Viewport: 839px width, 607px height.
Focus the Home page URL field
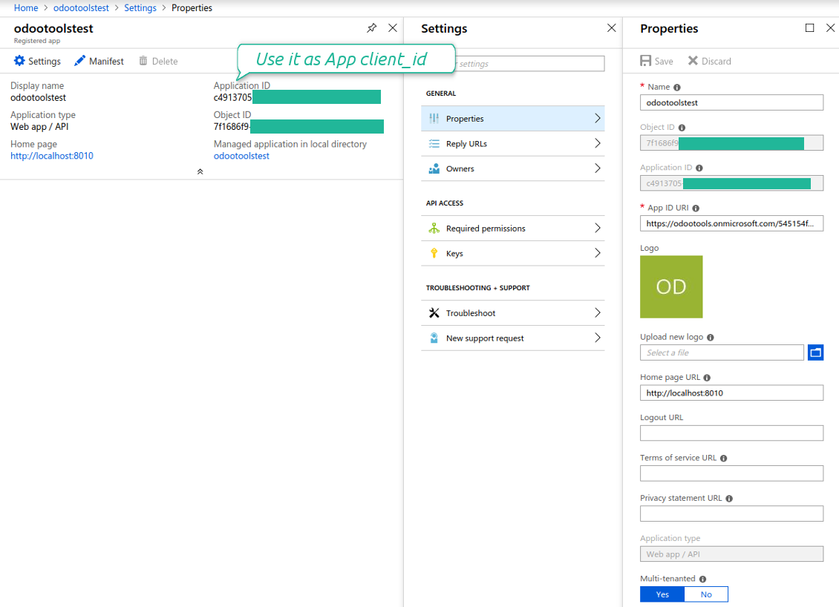731,393
